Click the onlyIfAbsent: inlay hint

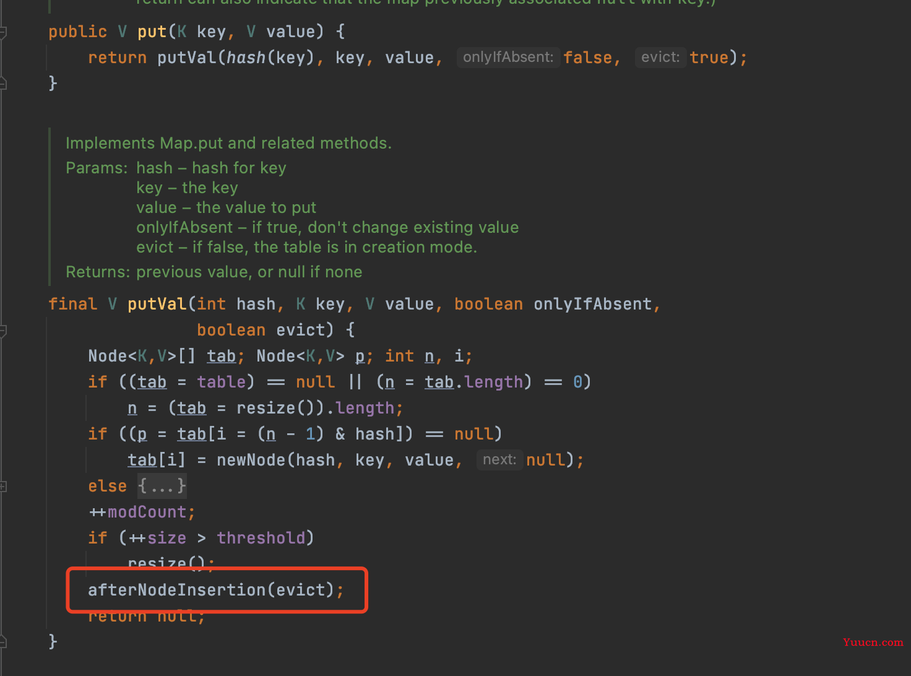tap(508, 58)
